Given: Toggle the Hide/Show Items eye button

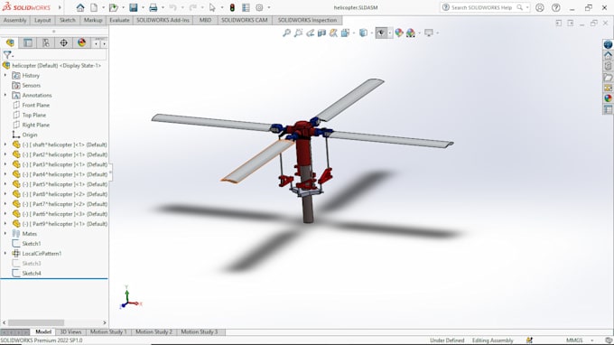Looking at the screenshot, I should tap(381, 33).
